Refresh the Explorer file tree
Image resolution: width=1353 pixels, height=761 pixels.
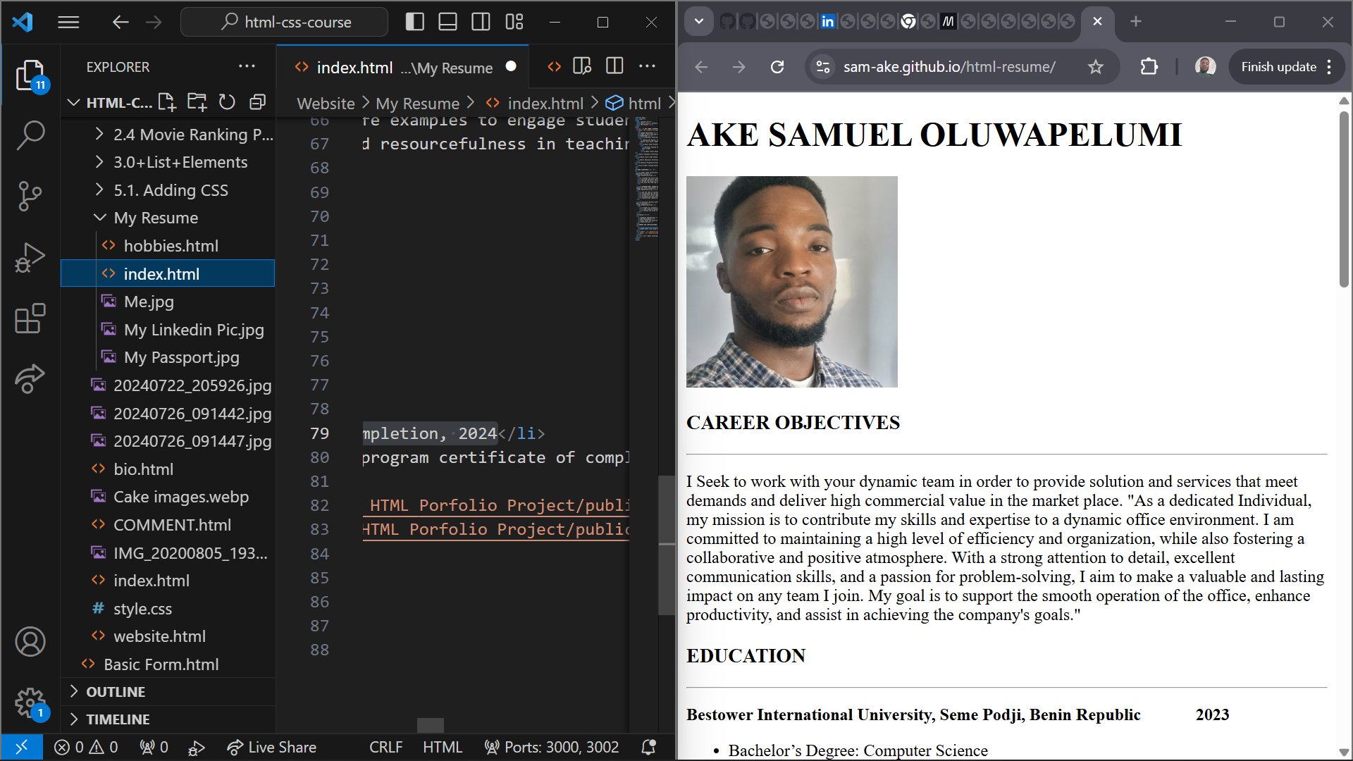[227, 103]
